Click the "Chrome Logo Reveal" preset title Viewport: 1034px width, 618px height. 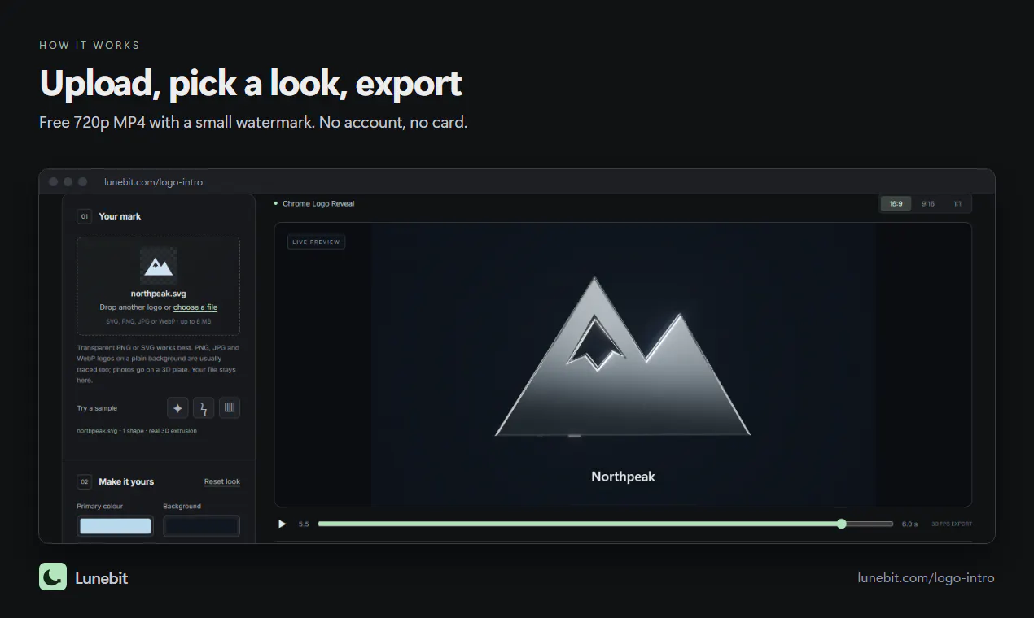tap(318, 203)
